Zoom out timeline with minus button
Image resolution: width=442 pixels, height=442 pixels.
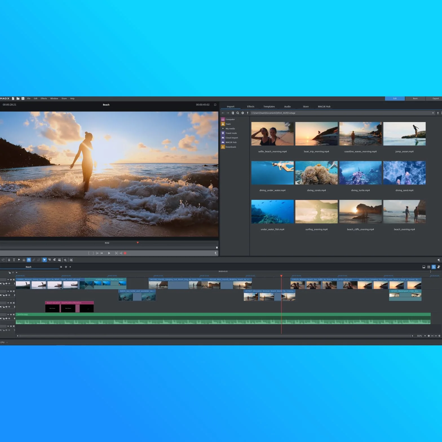(436, 336)
